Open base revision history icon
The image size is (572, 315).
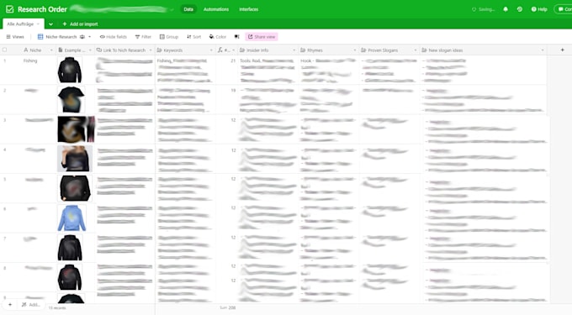(x=520, y=9)
